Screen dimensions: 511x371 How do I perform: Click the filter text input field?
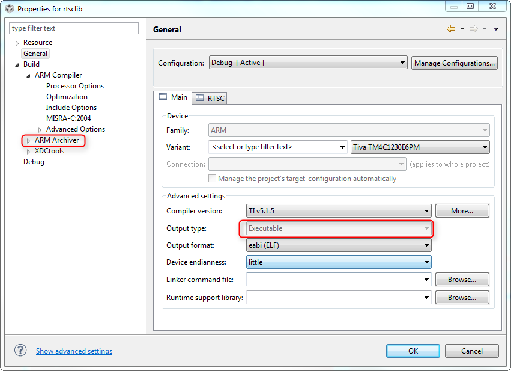(x=74, y=28)
